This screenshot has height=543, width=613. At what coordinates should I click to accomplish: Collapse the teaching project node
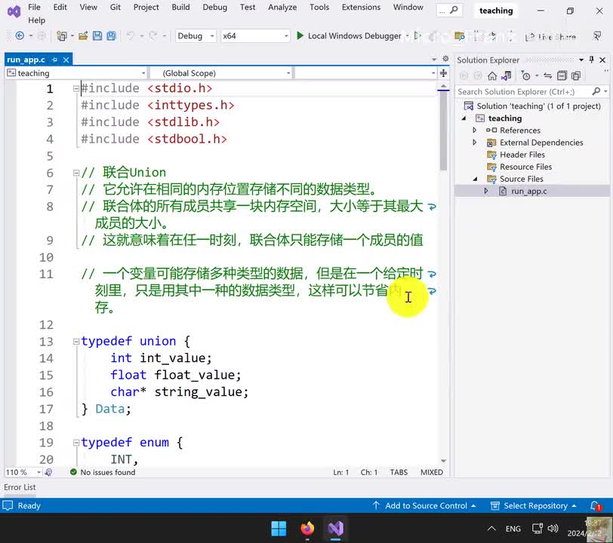pyautogui.click(x=464, y=118)
